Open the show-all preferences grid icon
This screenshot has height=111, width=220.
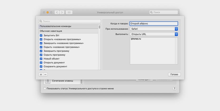click(69, 12)
